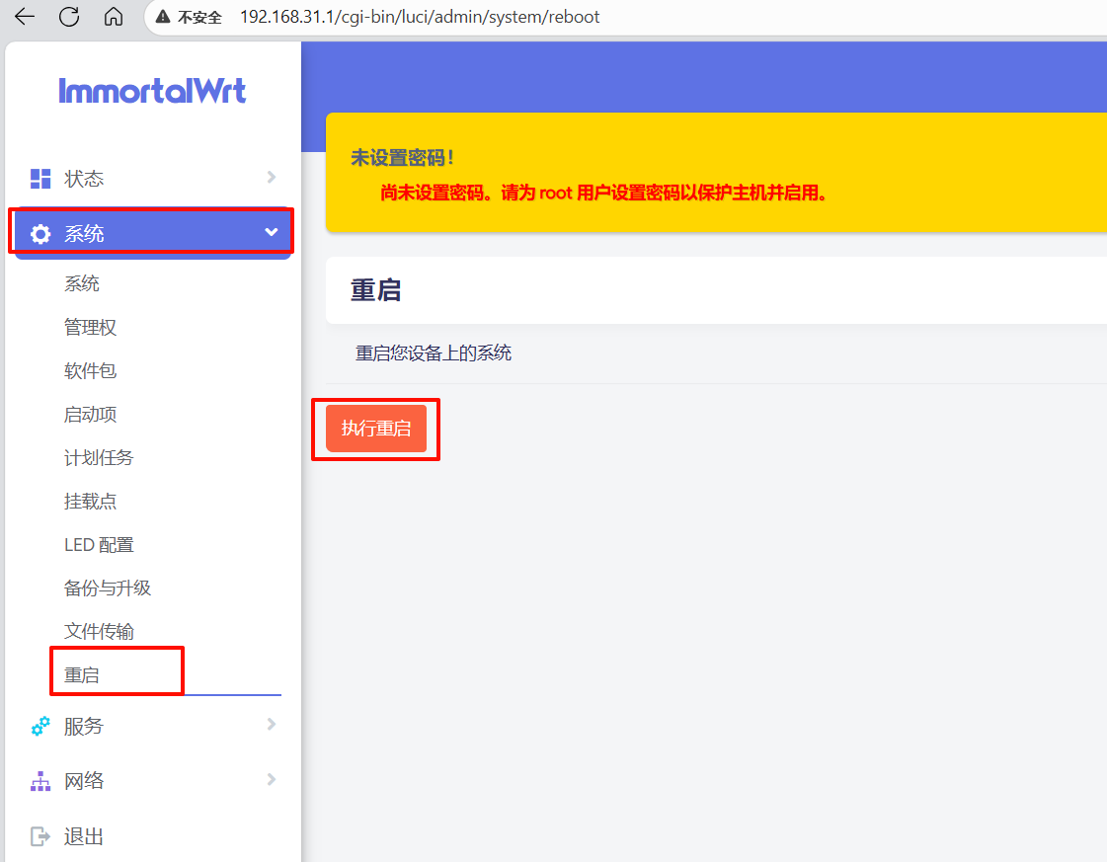Click the ImmortalWrt logo

(152, 91)
